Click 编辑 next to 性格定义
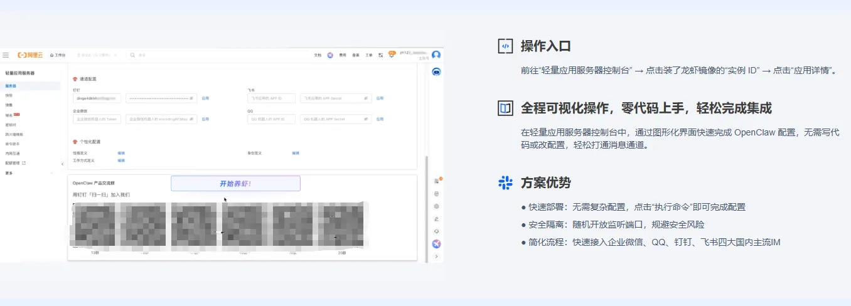 121,153
